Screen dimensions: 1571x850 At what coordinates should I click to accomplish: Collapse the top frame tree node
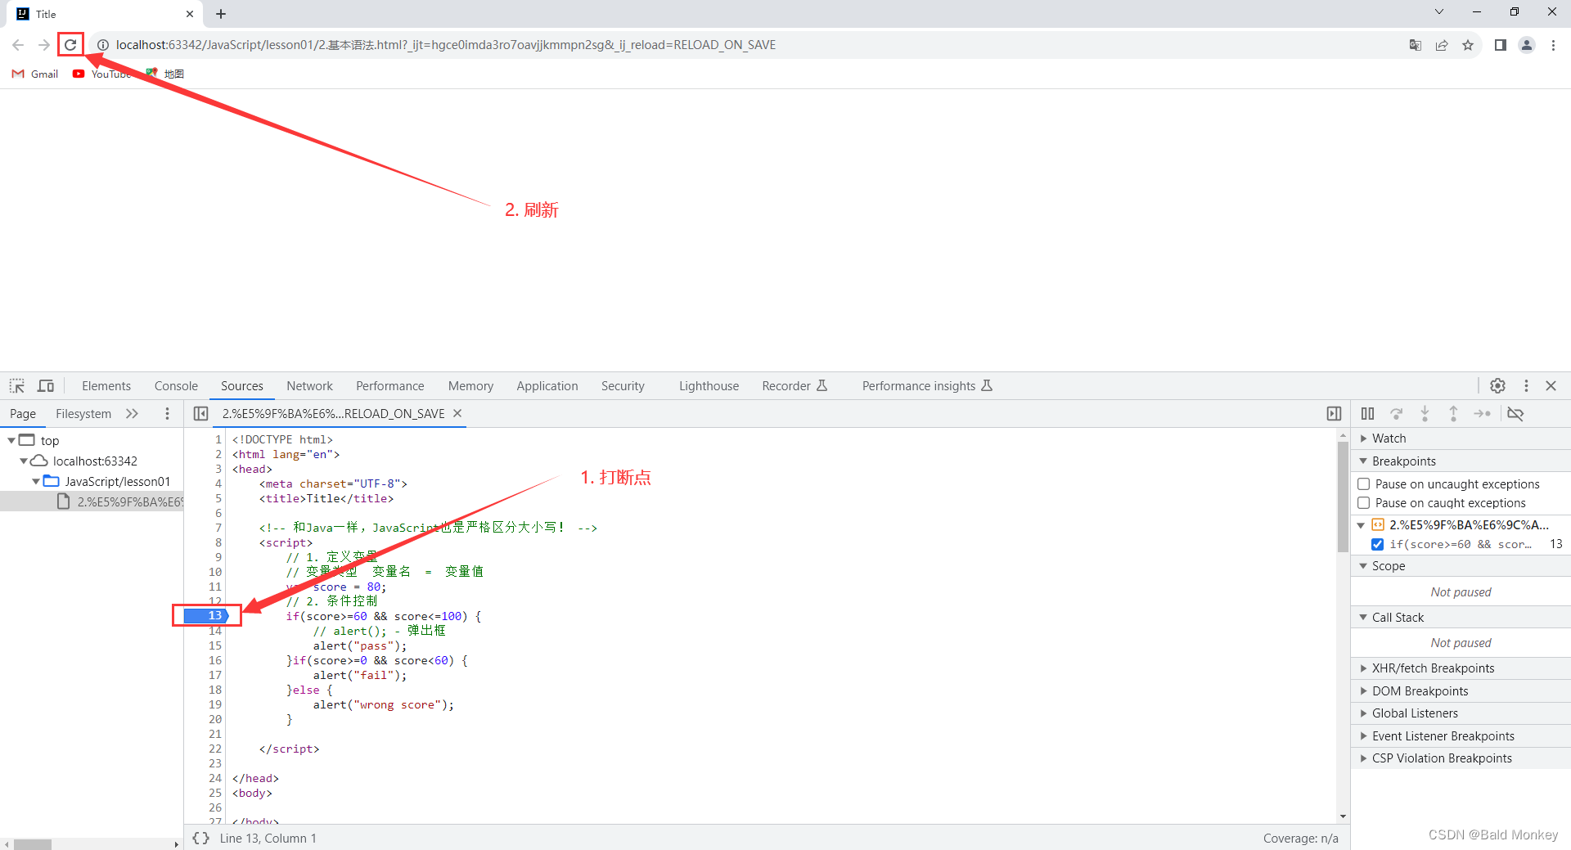click(x=11, y=440)
